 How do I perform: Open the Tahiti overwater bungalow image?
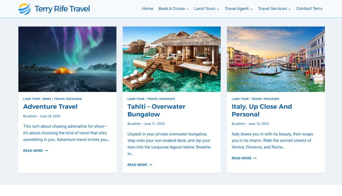(172, 59)
